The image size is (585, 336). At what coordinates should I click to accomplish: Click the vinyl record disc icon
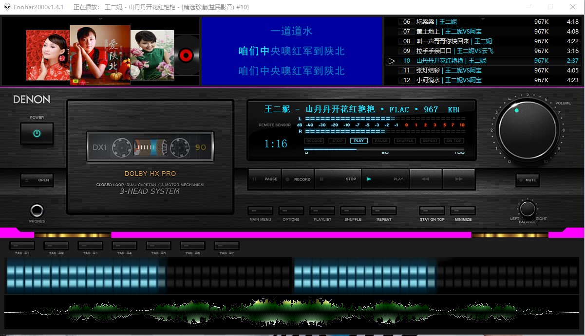click(x=187, y=55)
